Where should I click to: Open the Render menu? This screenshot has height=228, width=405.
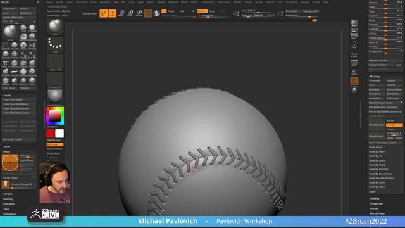237,2
